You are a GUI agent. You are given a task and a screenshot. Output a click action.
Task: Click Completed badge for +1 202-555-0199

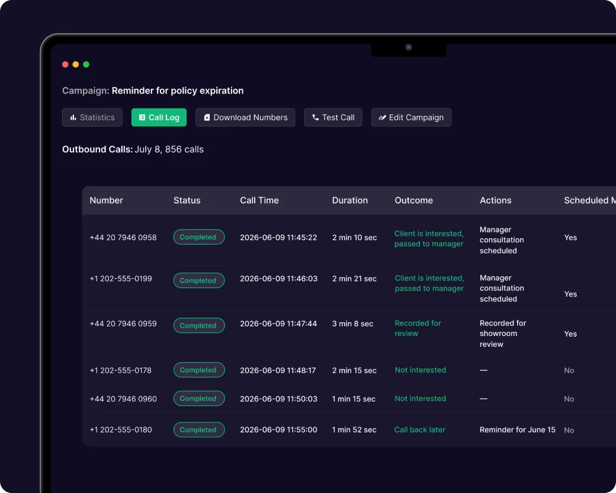coord(199,280)
